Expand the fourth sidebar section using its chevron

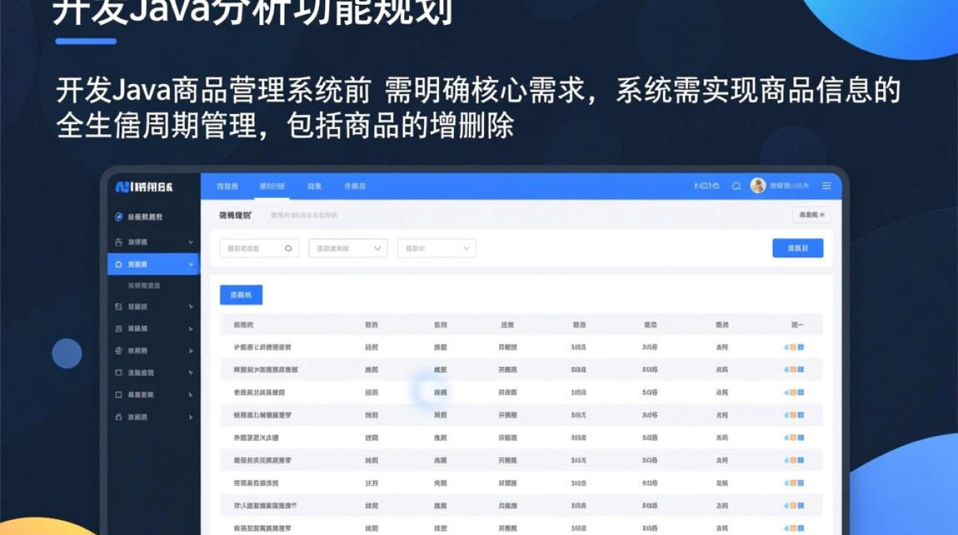pyautogui.click(x=191, y=329)
